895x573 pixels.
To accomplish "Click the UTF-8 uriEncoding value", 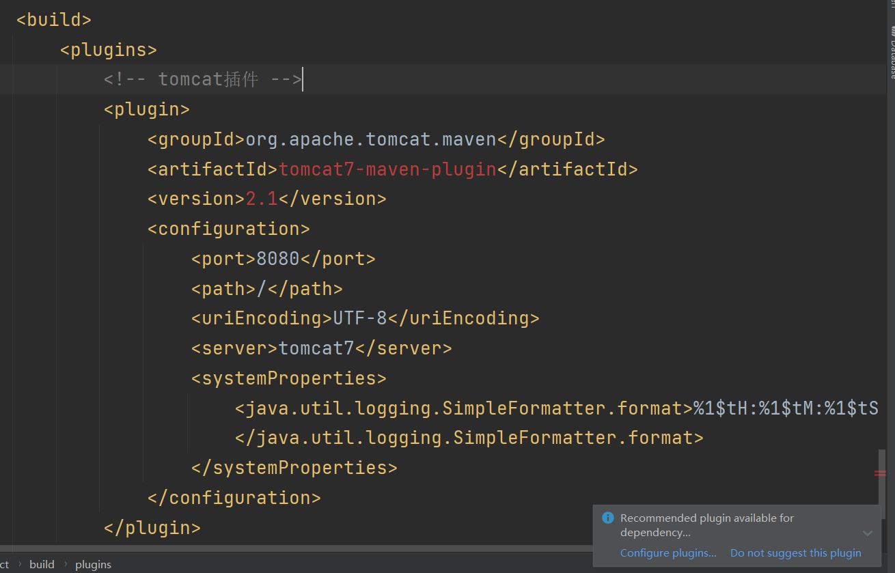I will 360,318.
